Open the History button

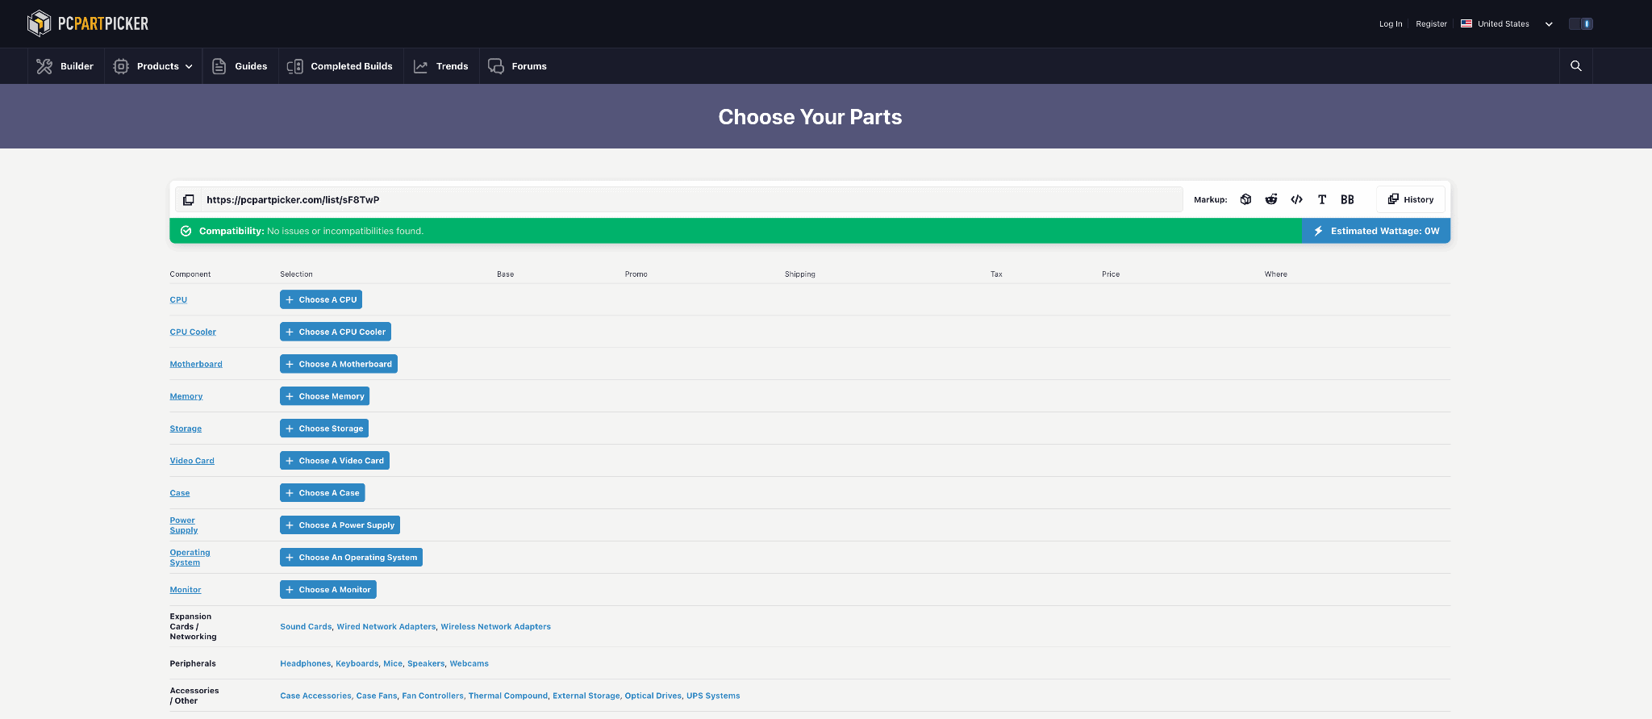pos(1411,199)
